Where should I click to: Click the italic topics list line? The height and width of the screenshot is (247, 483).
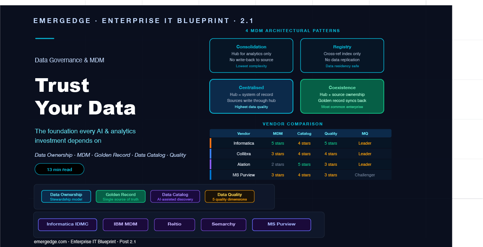pyautogui.click(x=110, y=155)
